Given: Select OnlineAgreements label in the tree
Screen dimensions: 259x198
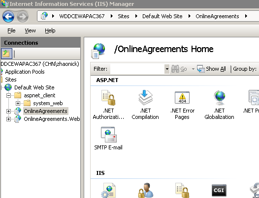Looking at the screenshot, I should (x=46, y=111).
